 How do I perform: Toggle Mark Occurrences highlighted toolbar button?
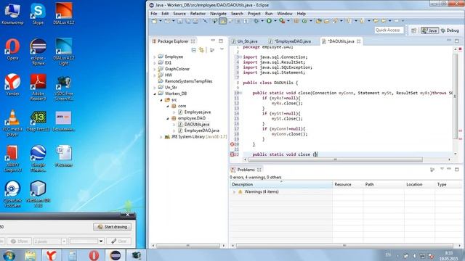(223, 21)
